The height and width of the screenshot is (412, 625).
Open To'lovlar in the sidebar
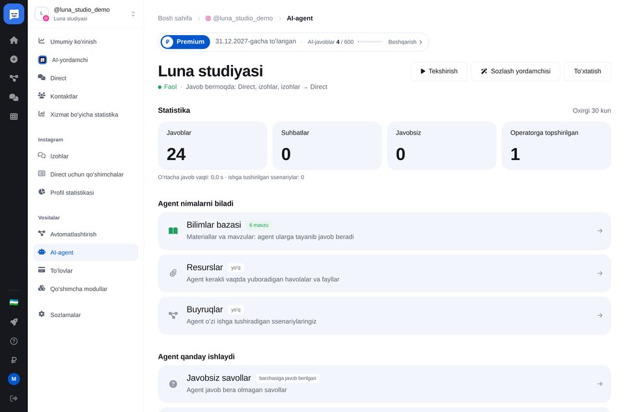coord(86,271)
